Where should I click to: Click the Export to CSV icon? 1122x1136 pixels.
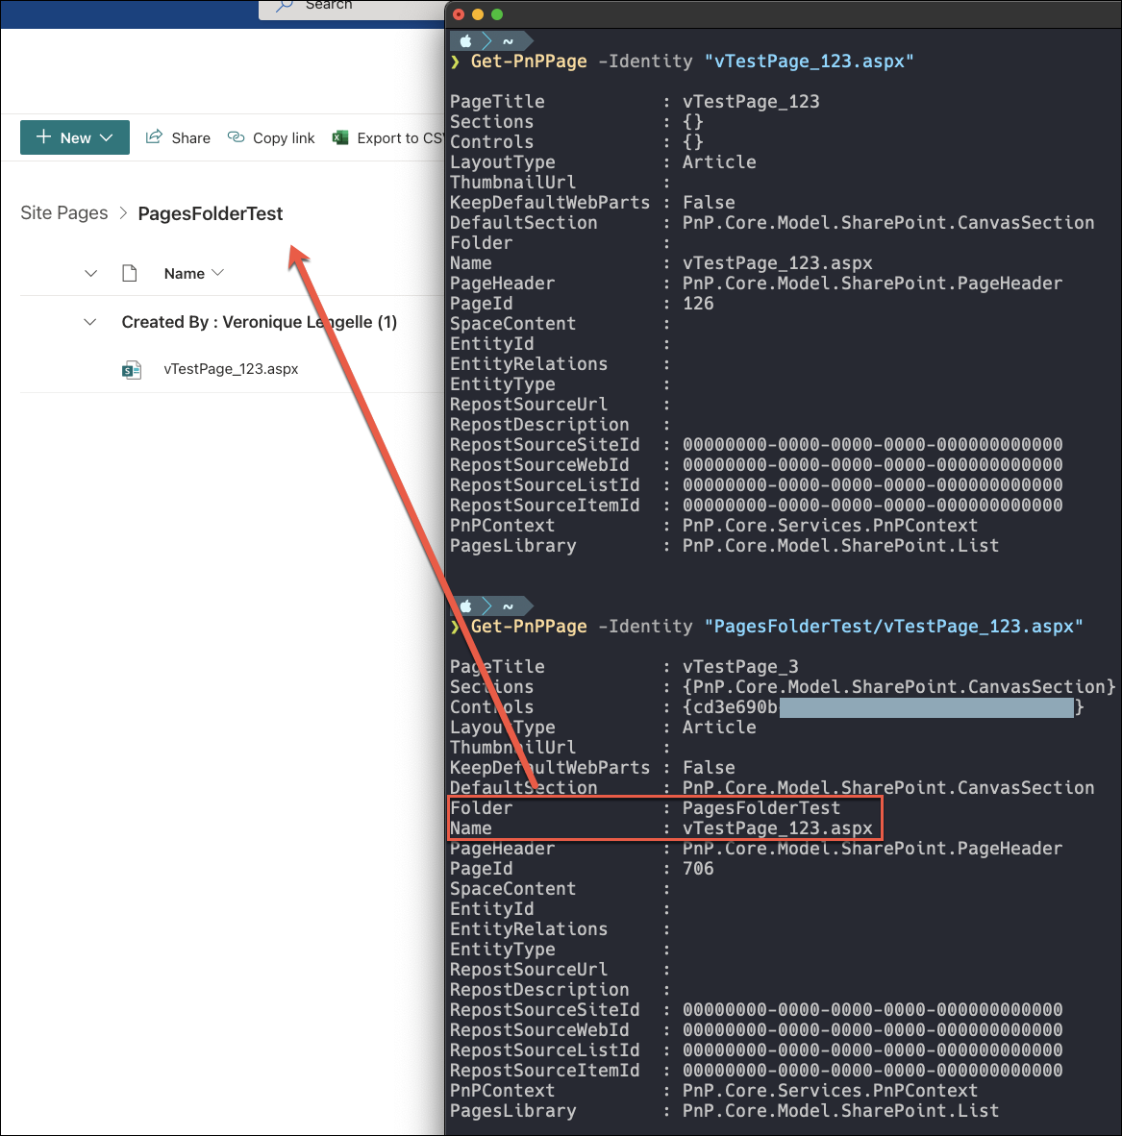pos(341,137)
